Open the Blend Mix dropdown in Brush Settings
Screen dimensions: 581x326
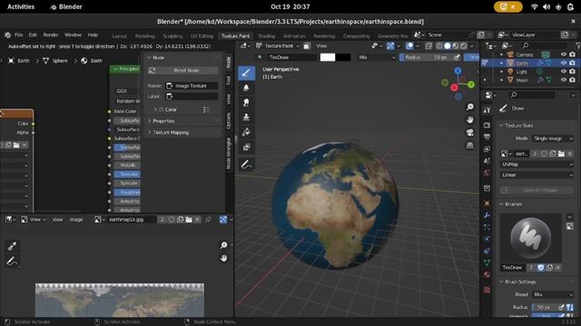pos(553,294)
